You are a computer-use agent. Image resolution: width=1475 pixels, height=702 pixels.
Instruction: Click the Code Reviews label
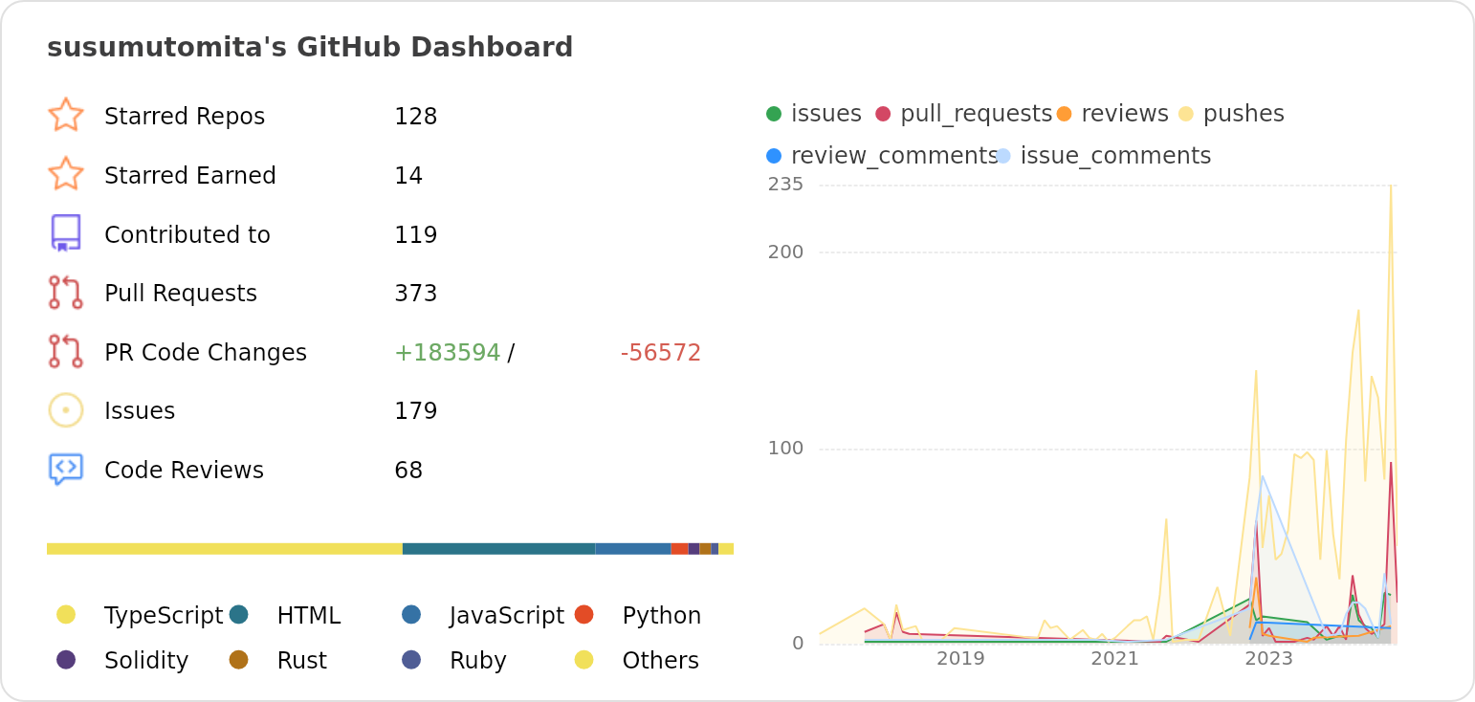point(184,471)
